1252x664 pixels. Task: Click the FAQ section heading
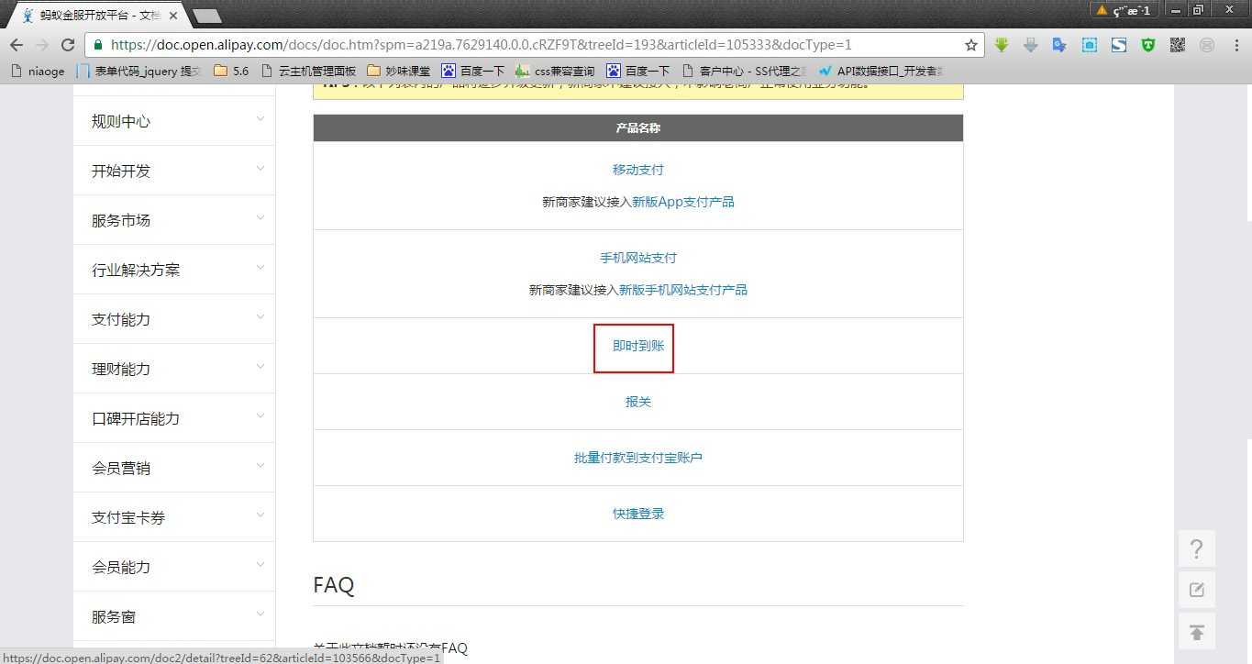point(334,585)
